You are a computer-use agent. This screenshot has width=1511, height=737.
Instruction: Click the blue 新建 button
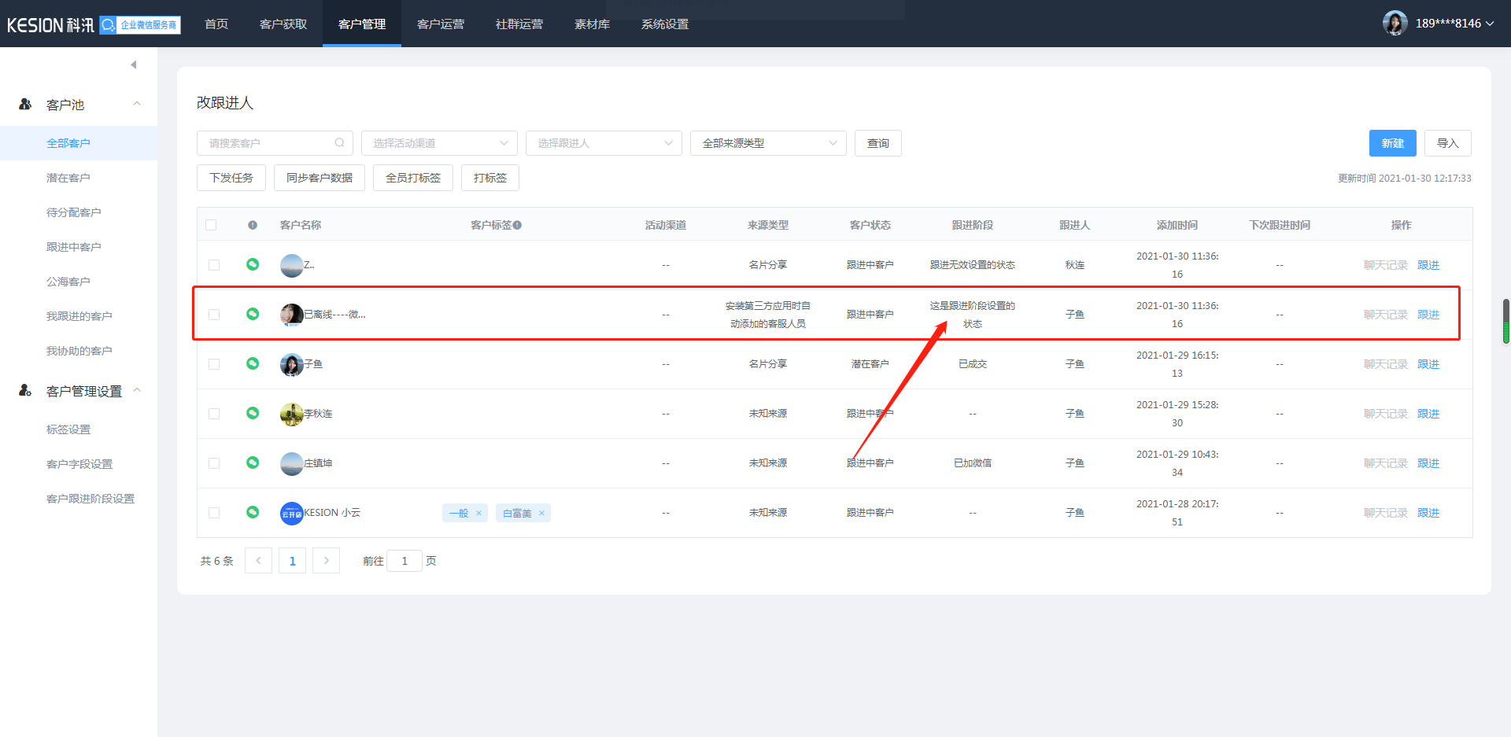(1392, 143)
